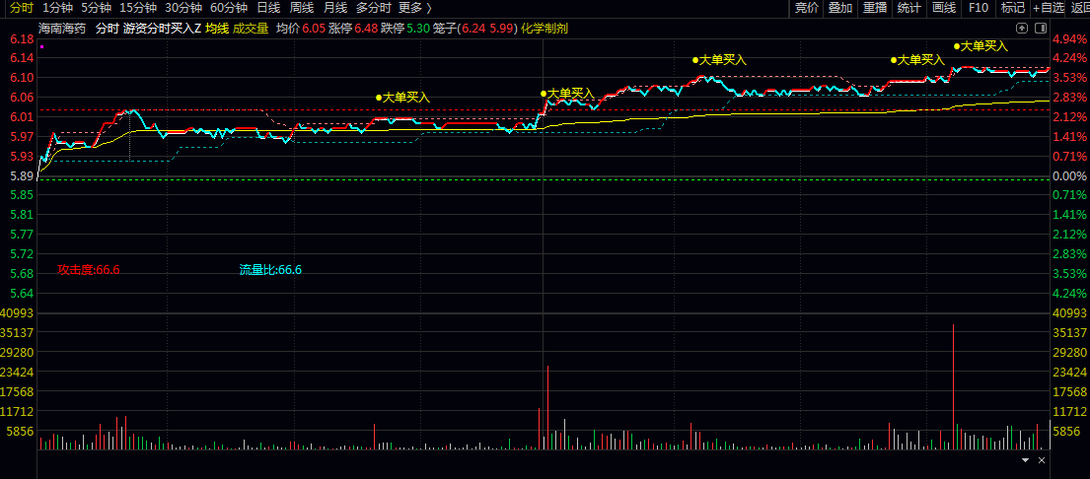Close the indicator pane with the X icon
Image resolution: width=1090 pixels, height=479 pixels.
click(1042, 460)
